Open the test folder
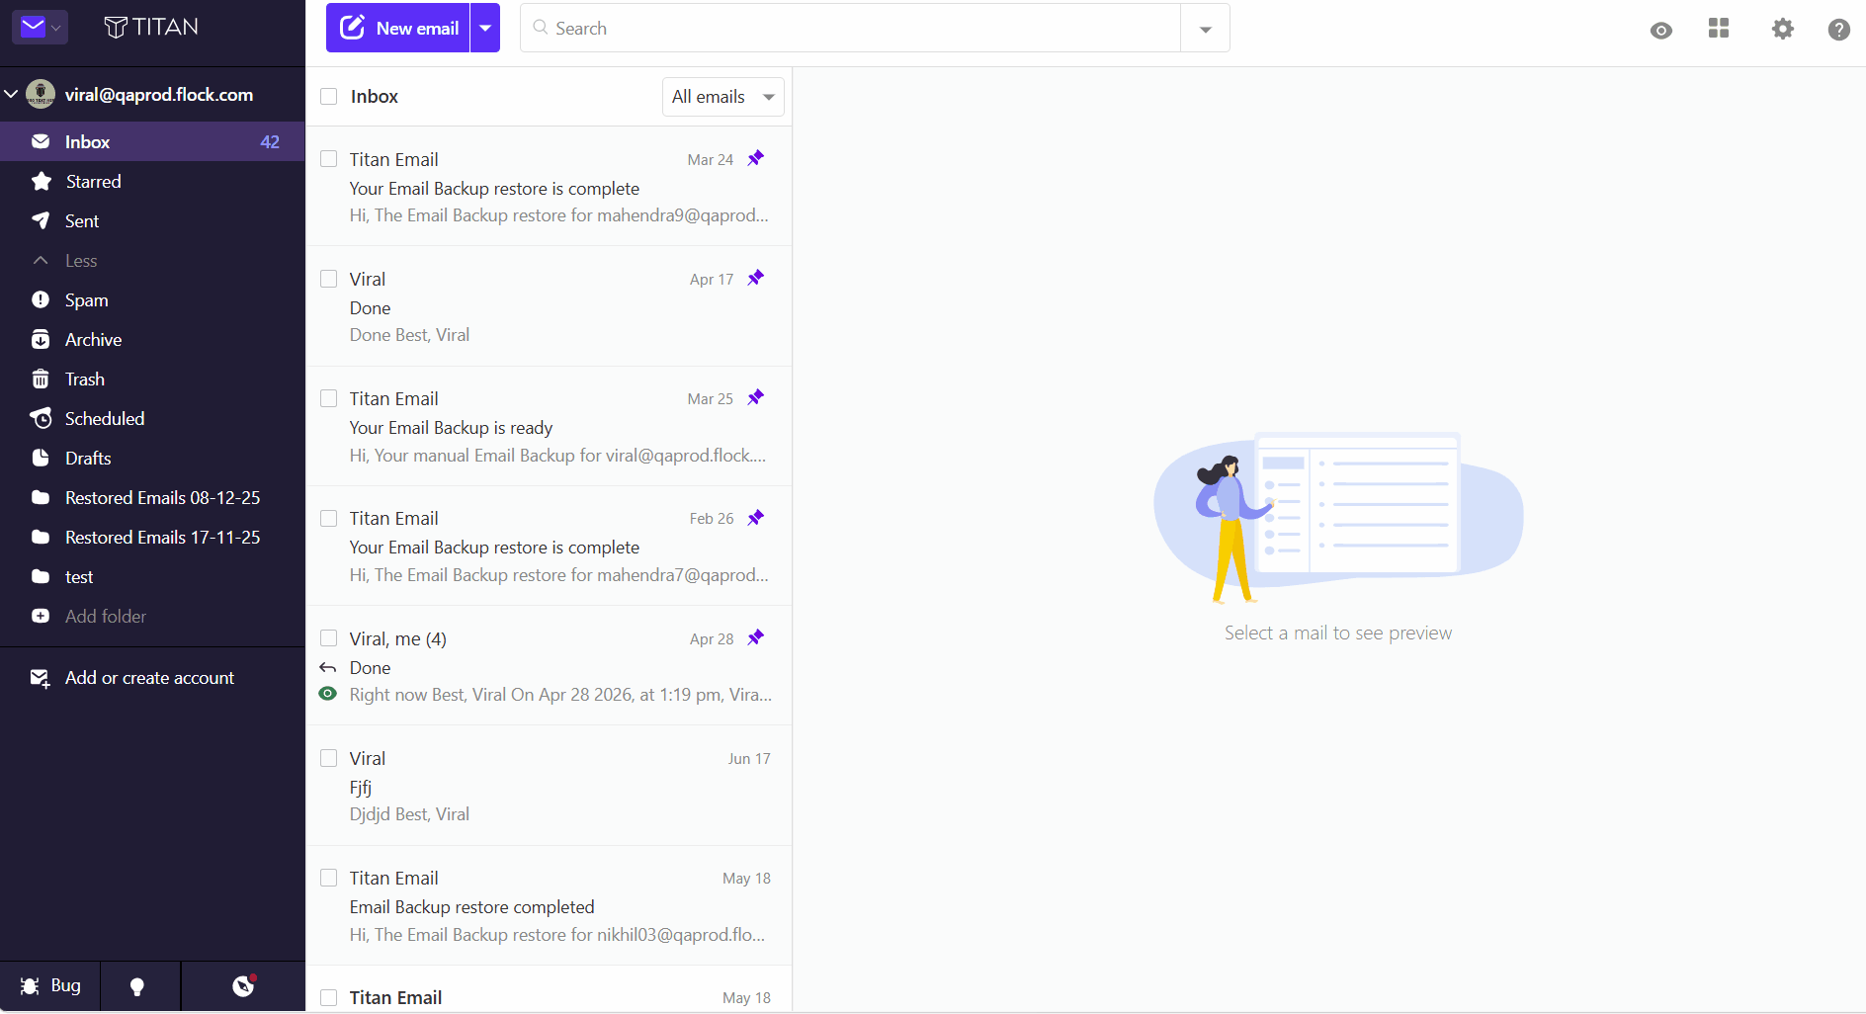 point(153,576)
